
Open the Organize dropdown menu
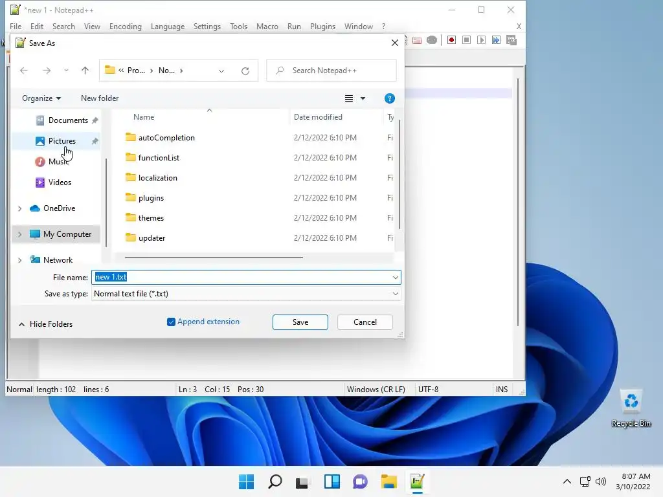pyautogui.click(x=41, y=98)
